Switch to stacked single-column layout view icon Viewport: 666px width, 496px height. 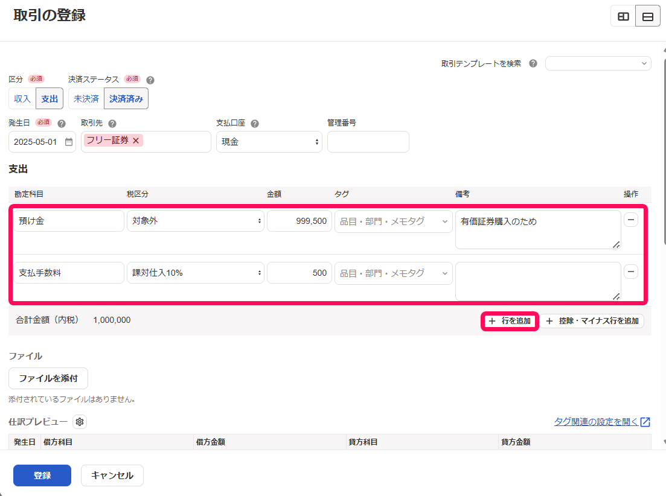pyautogui.click(x=648, y=16)
